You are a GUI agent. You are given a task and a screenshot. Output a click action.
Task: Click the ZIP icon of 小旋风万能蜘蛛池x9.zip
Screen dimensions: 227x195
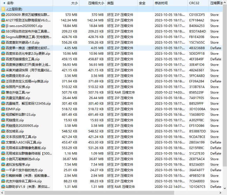[x=4, y=159]
